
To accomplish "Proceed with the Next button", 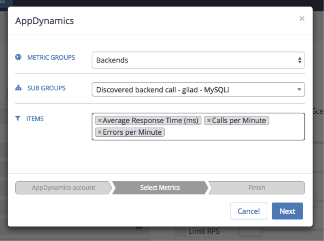I will [287, 211].
